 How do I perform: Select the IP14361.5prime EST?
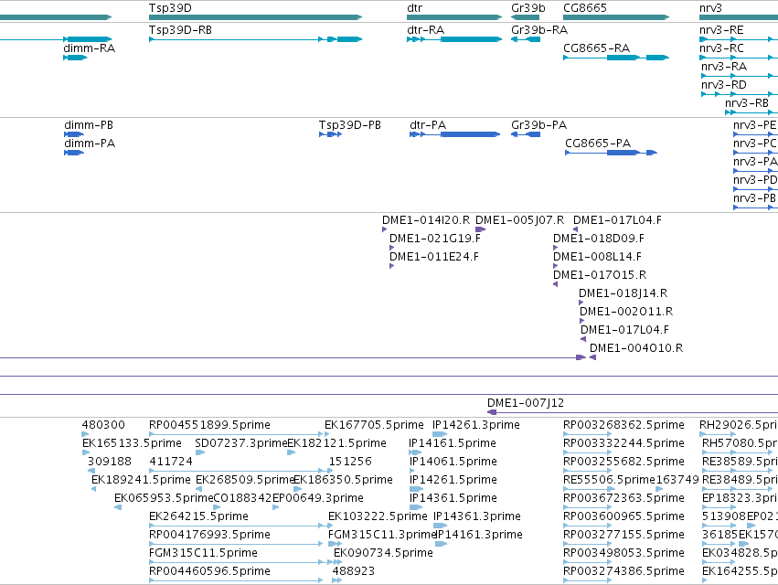453,498
